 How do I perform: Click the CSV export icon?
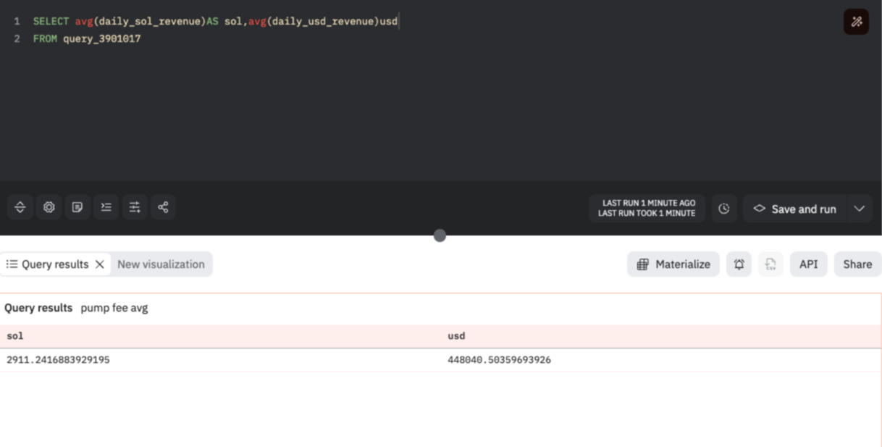tap(770, 264)
